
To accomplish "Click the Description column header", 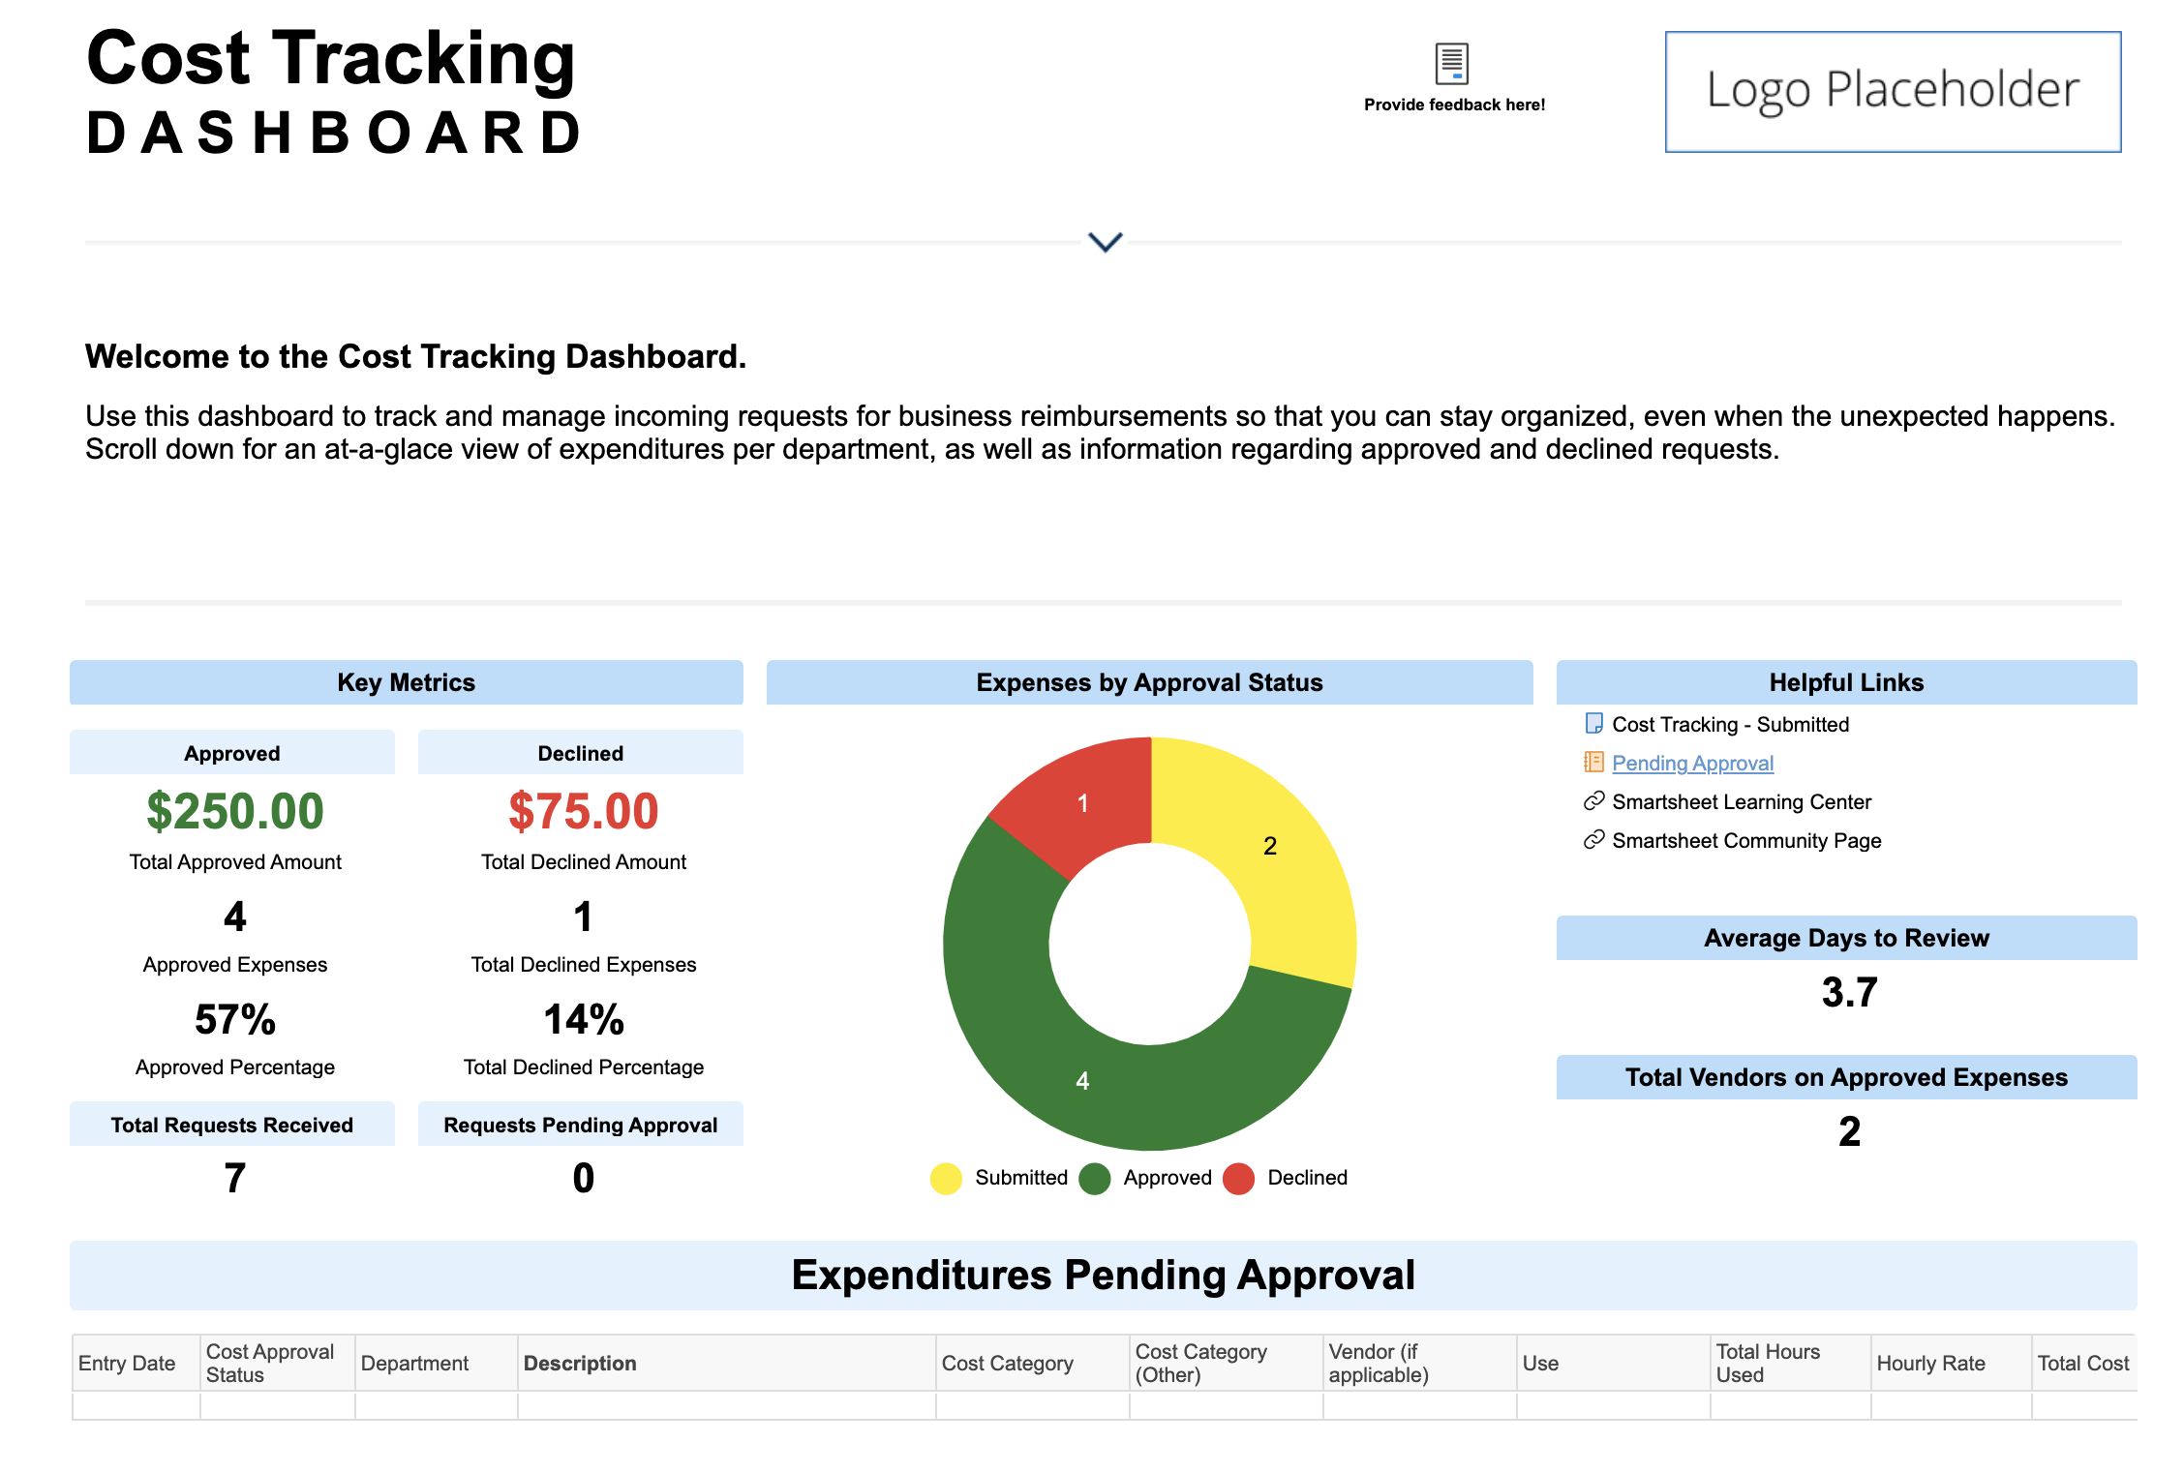I will [x=580, y=1363].
